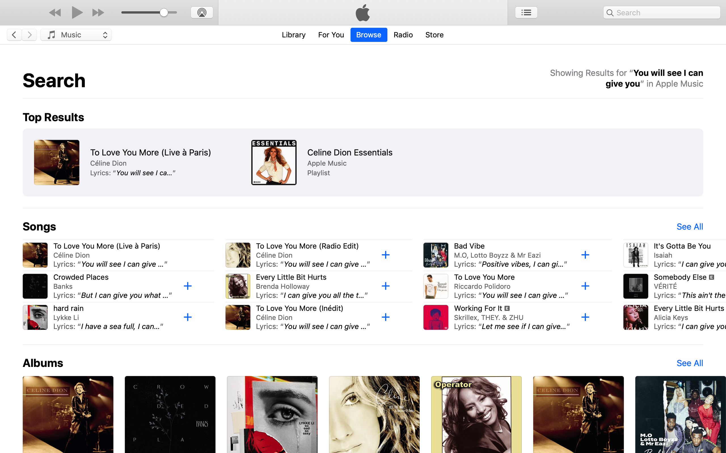Click Apple Music under Celine Dion Essentials

coord(327,163)
